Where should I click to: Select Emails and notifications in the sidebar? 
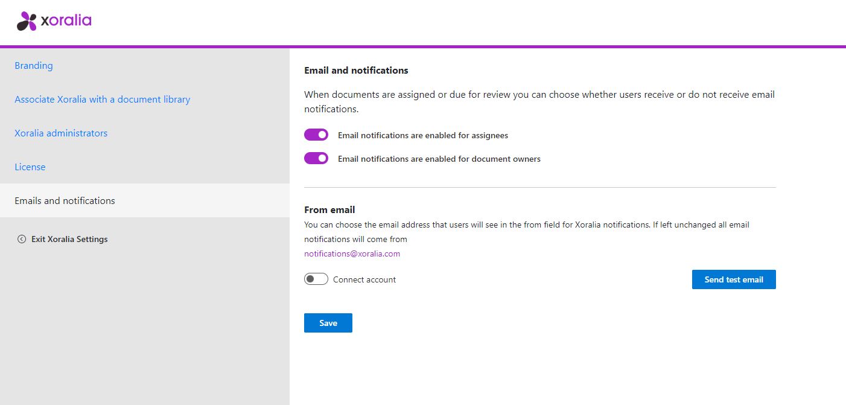(x=145, y=200)
